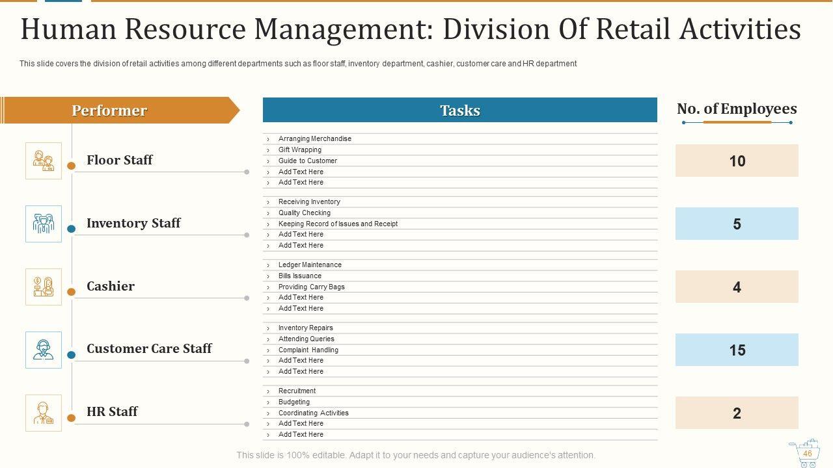Click the Customer Care employee count box 15
Image resolution: width=833 pixels, height=468 pixels.
point(737,350)
